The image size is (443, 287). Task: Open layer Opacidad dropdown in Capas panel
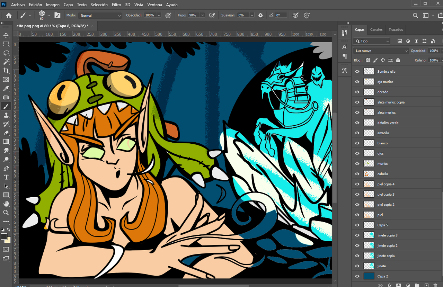(x=441, y=51)
